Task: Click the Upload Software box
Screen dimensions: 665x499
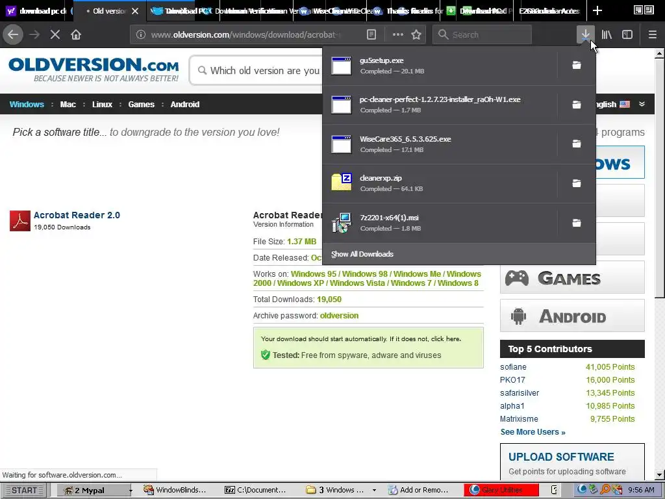Action: [572, 462]
